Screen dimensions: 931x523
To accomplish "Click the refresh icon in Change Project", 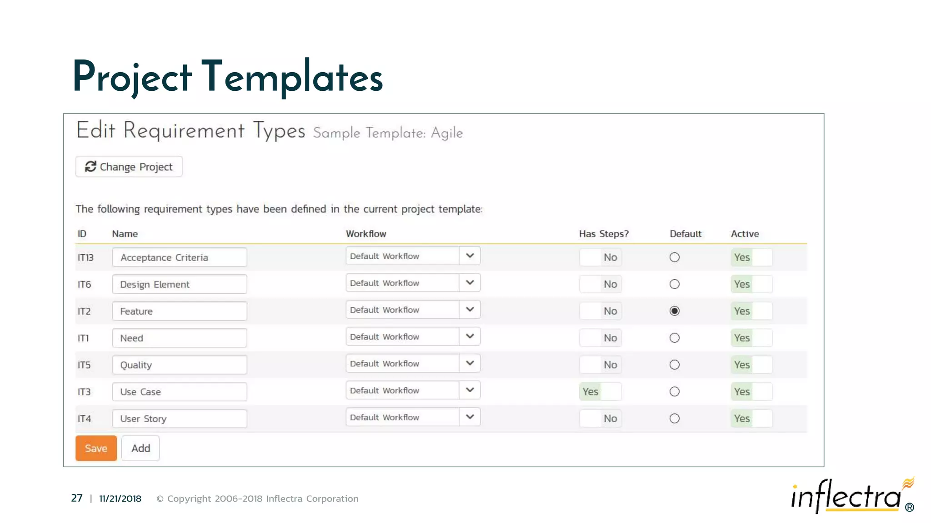I will tap(90, 167).
